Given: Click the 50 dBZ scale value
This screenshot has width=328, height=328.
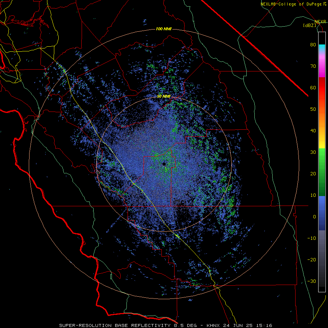Looking at the screenshot, I should [x=313, y=109].
